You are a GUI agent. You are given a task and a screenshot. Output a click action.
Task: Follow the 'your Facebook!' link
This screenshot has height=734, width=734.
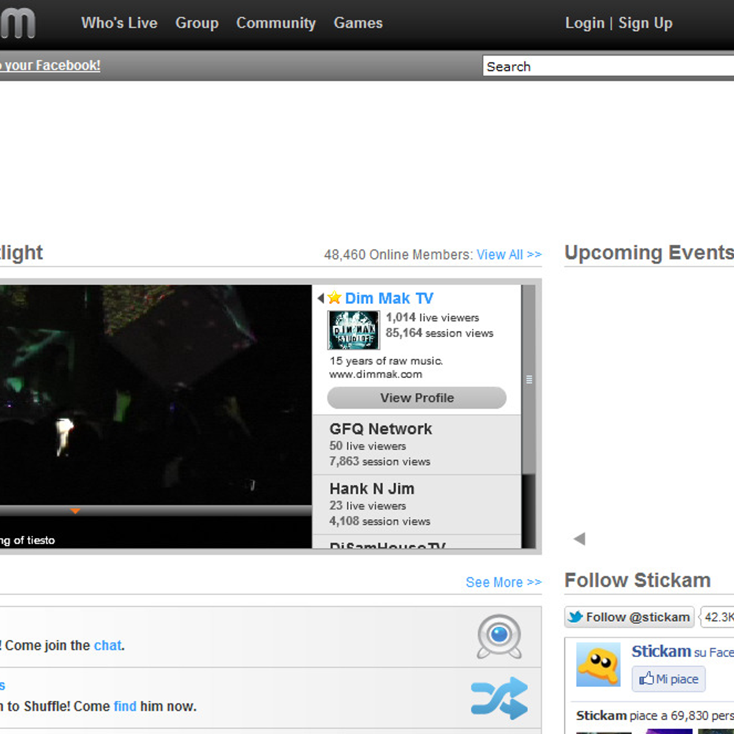(x=50, y=65)
